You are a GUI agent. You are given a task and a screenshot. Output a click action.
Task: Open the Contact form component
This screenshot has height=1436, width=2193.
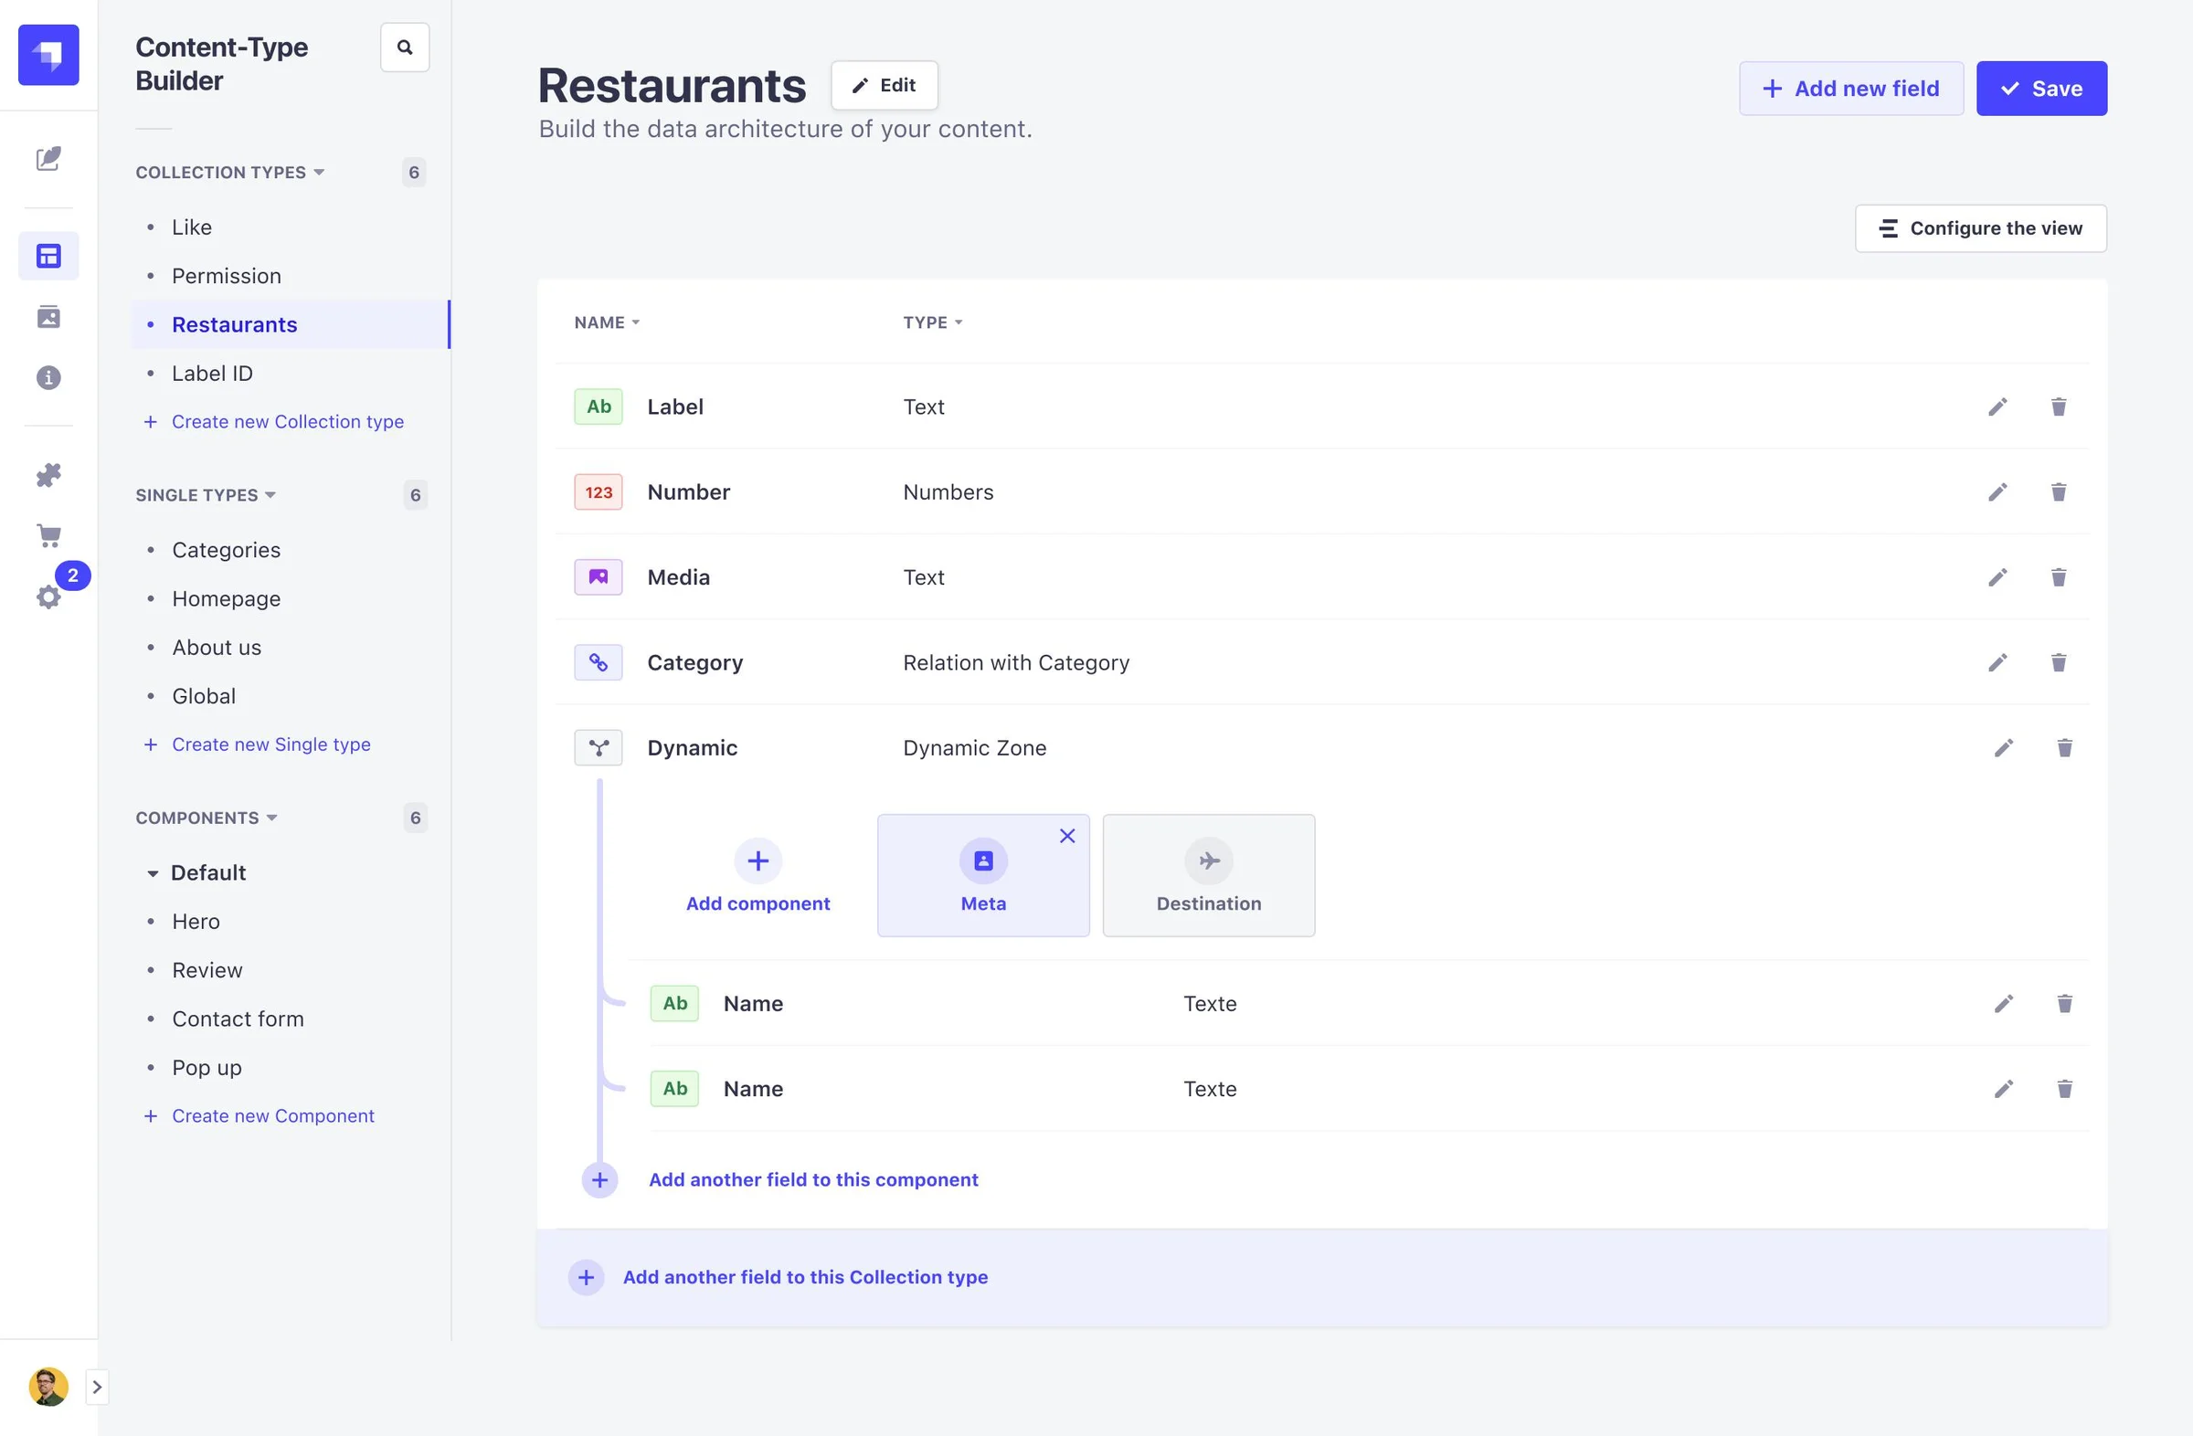[x=238, y=1019]
